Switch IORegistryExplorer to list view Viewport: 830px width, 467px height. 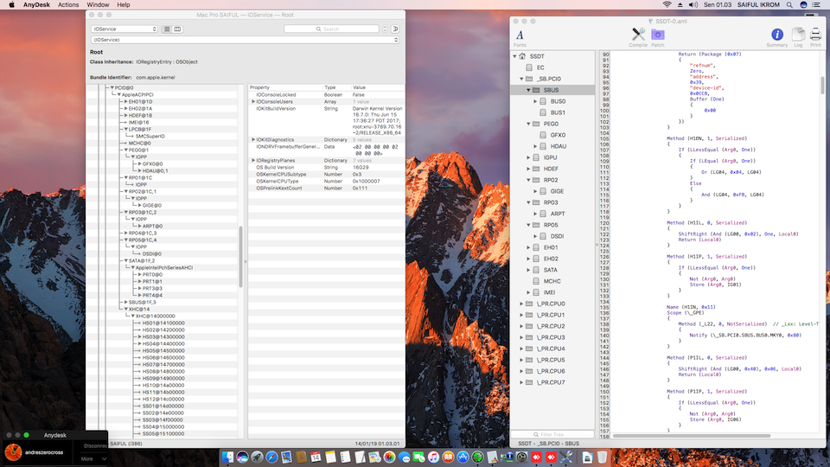pyautogui.click(x=167, y=29)
